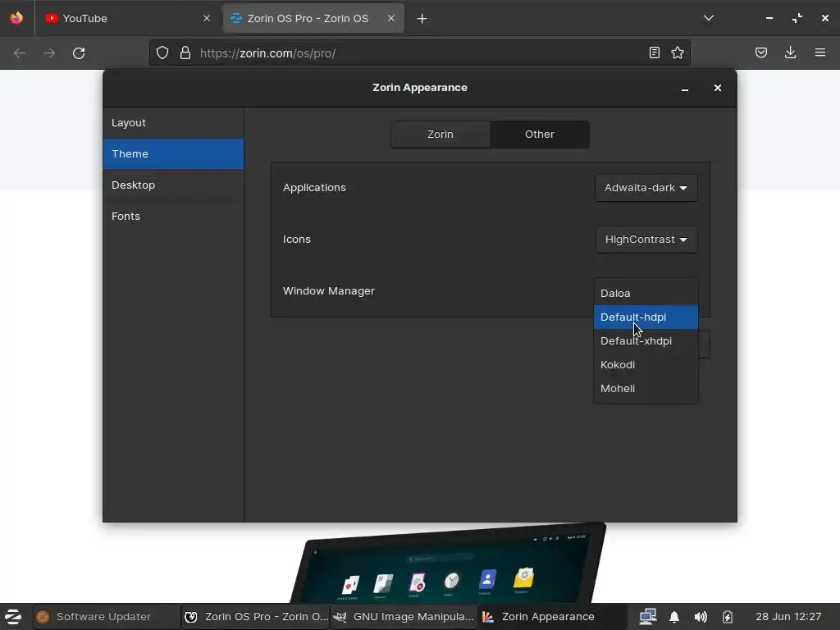Open the Zorin start menu
Image resolution: width=840 pixels, height=630 pixels.
click(x=13, y=617)
